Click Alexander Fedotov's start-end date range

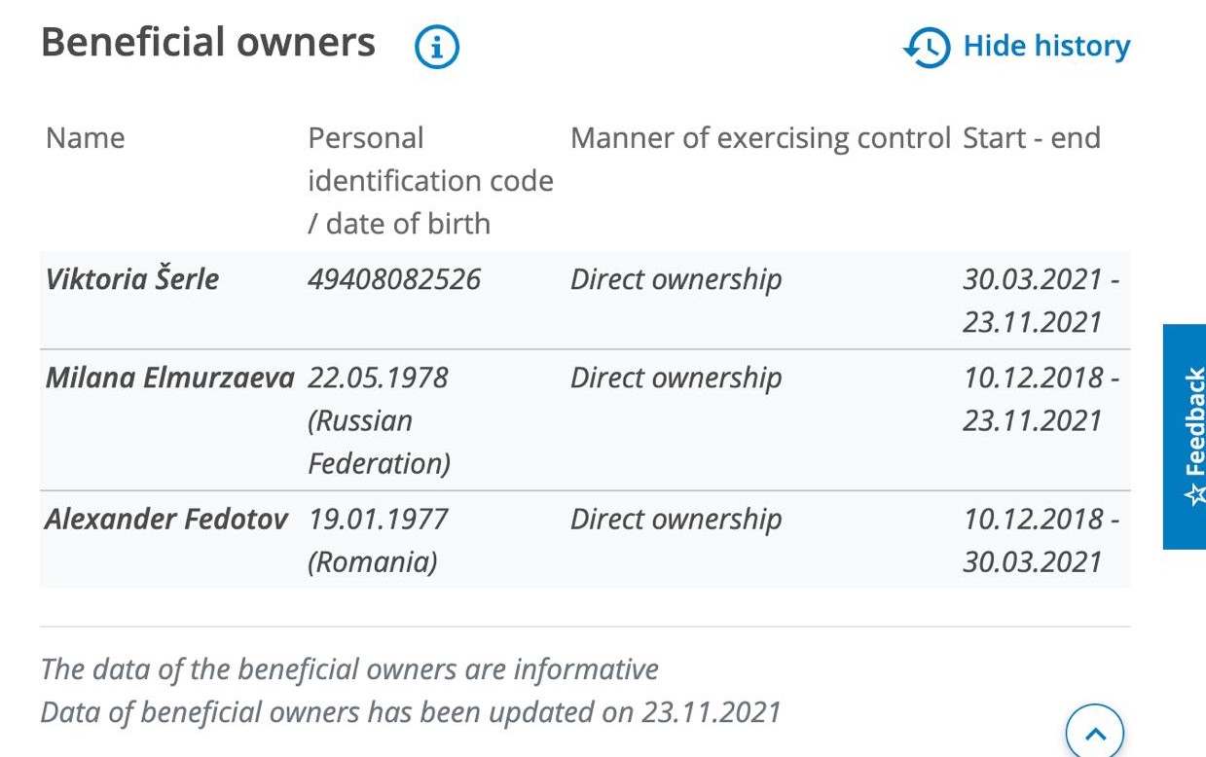point(1040,540)
